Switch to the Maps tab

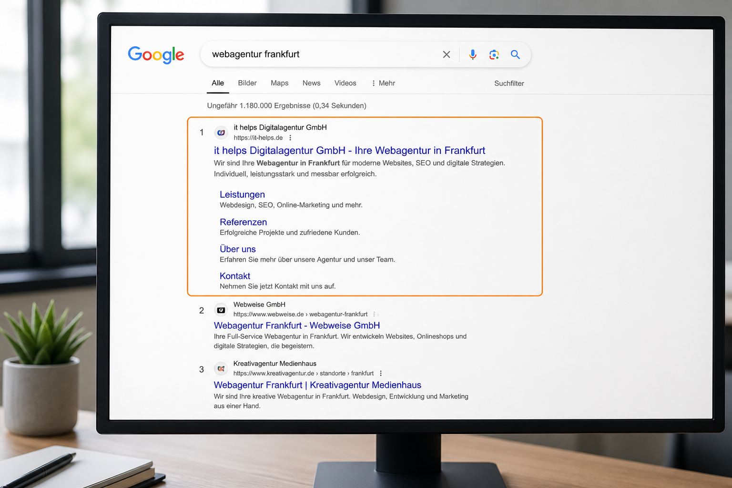pos(280,83)
